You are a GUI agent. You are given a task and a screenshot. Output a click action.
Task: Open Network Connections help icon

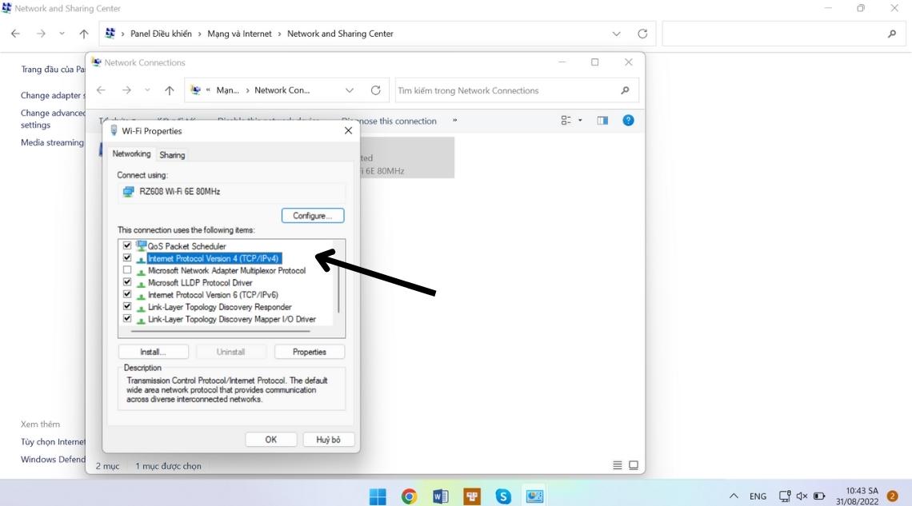point(628,121)
